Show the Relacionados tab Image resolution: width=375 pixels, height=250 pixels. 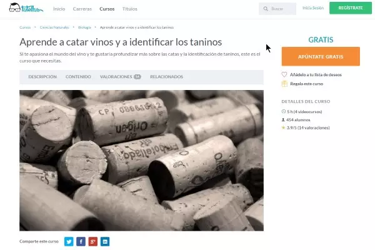166,76
